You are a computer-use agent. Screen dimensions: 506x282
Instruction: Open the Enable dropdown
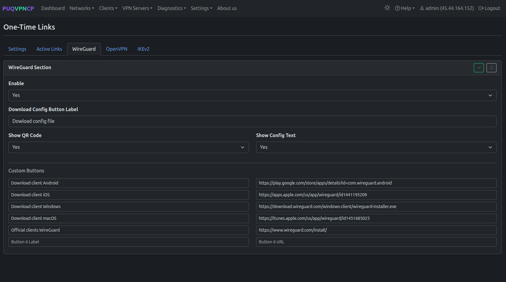[252, 95]
